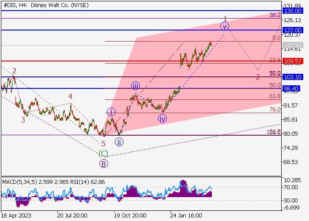Image resolution: width=309 pixels, height=221 pixels.
Task: Click the 80.05 value on the price axis
Action: pos(290,134)
